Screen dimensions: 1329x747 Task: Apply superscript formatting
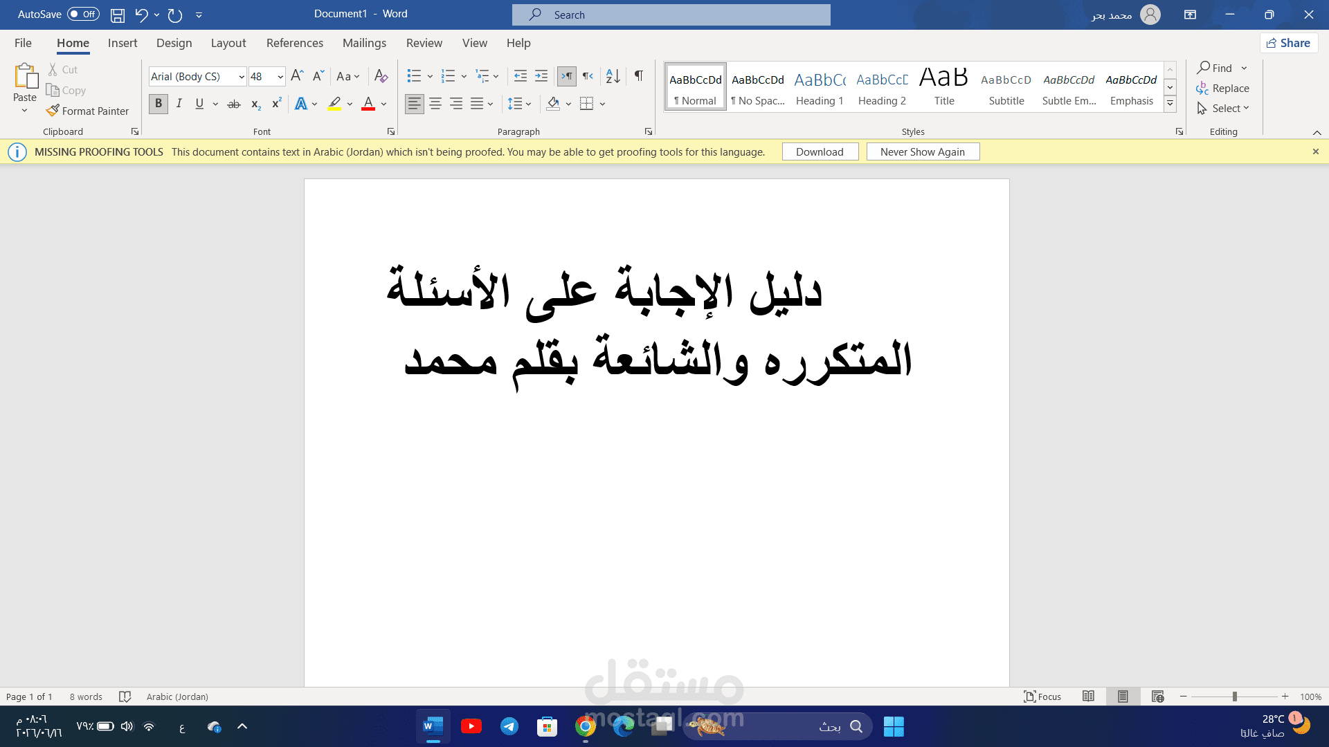pos(276,104)
